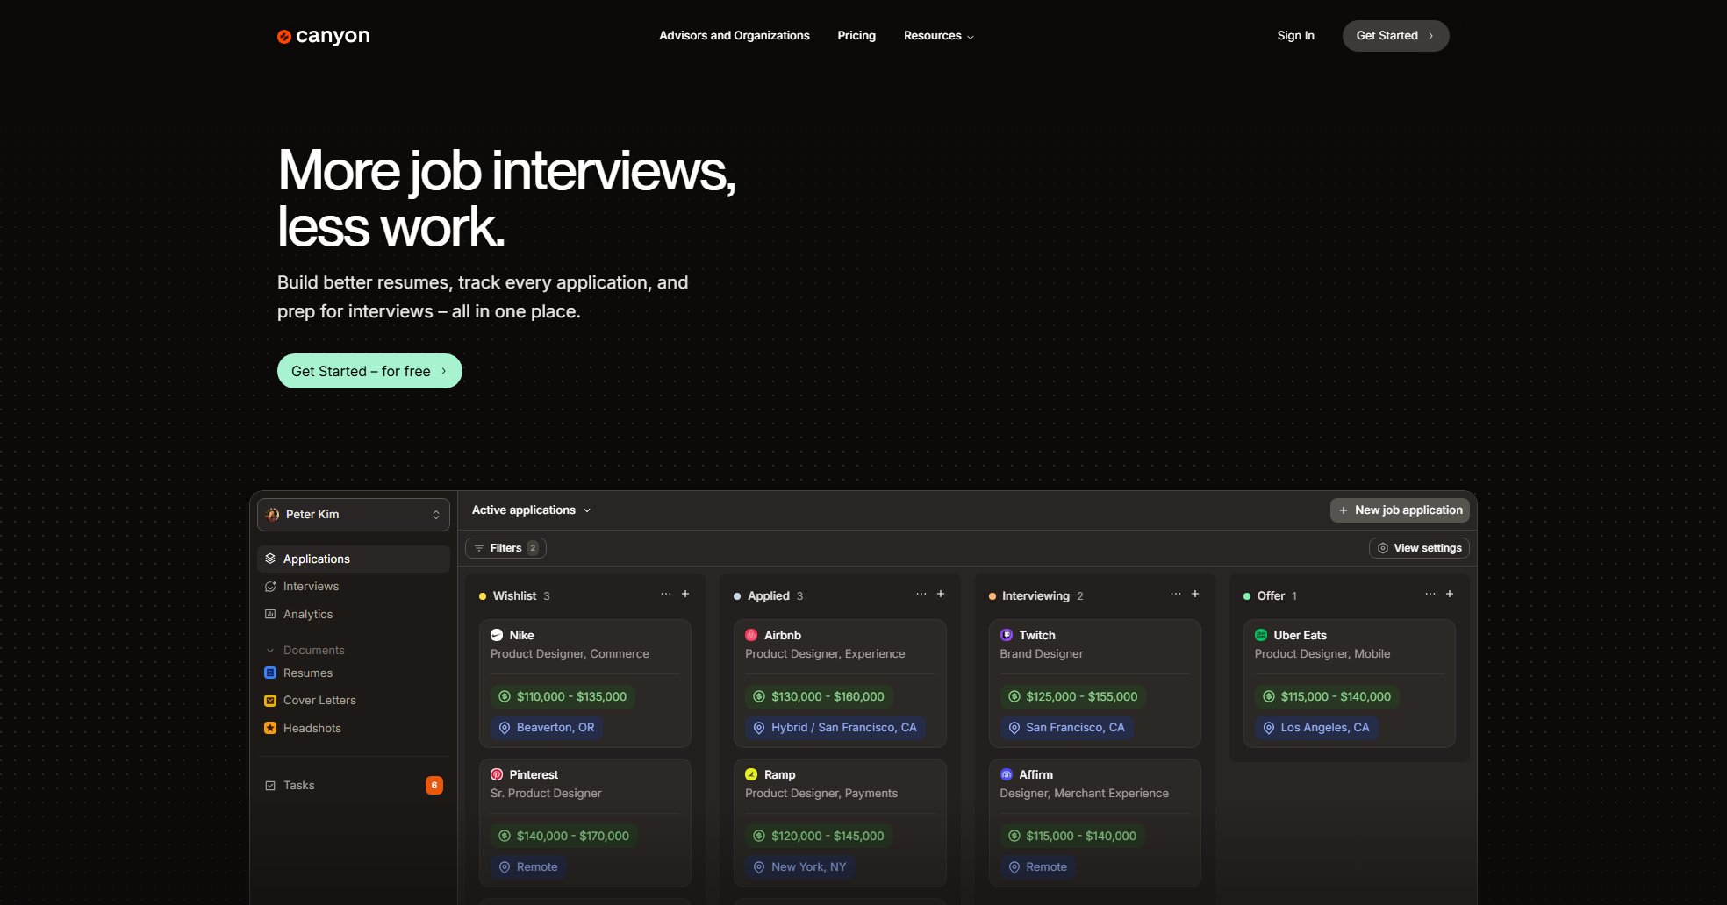Image resolution: width=1727 pixels, height=905 pixels.
Task: Open Wishlist column more options menu
Action: pyautogui.click(x=666, y=594)
